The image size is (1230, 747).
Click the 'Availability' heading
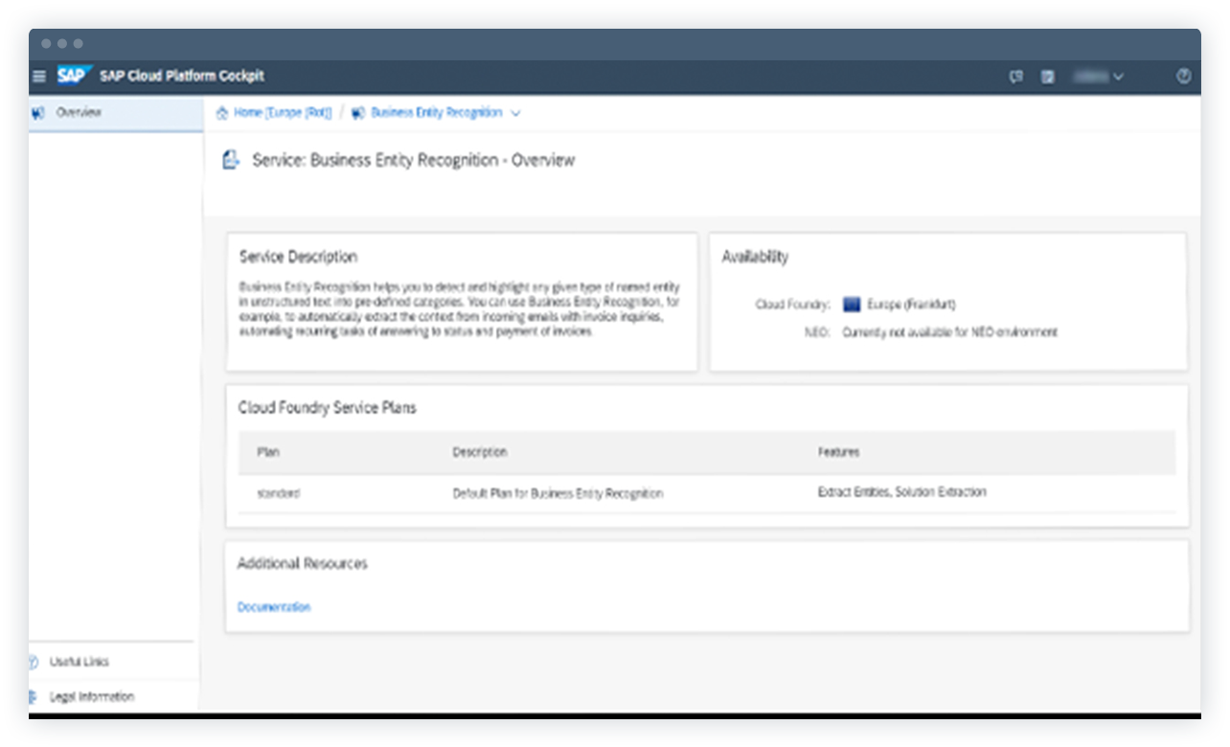click(x=755, y=257)
